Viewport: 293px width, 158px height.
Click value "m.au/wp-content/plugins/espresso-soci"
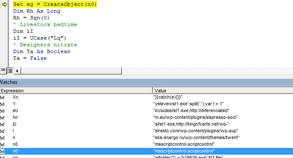point(195,117)
